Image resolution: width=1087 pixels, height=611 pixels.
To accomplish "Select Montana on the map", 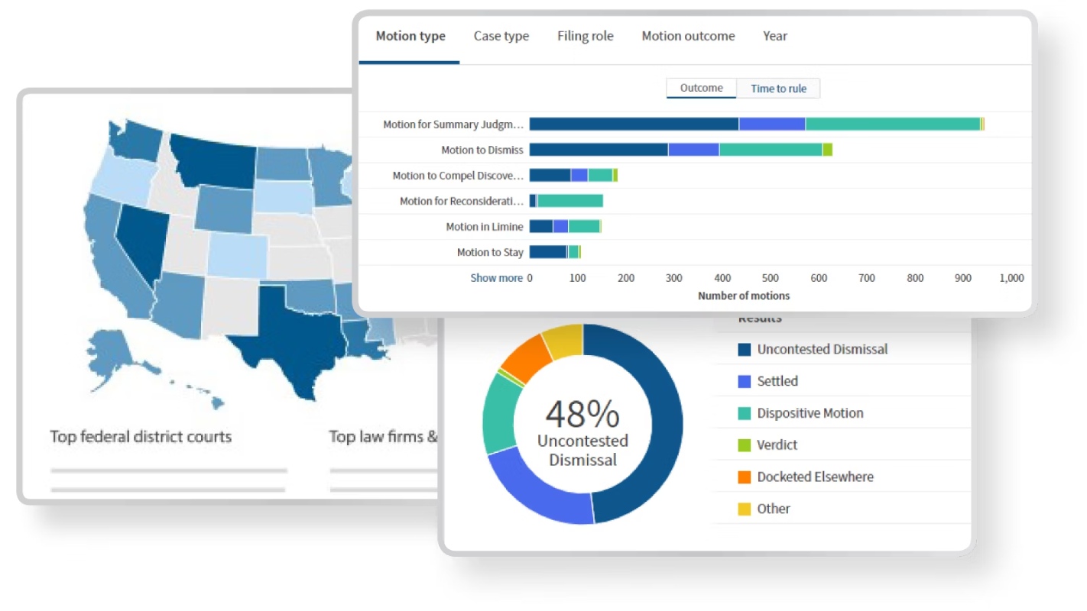I will (x=216, y=162).
